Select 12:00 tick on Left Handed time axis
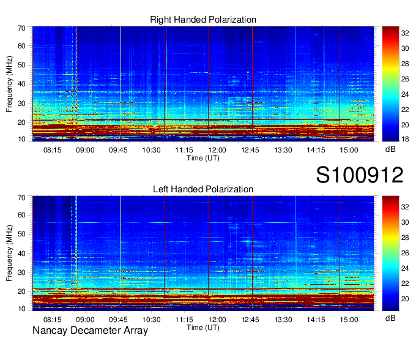The image size is (416, 338). click(x=217, y=320)
